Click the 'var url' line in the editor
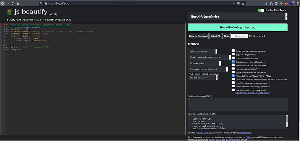Screen dimensions: 300x141 (37, 25)
